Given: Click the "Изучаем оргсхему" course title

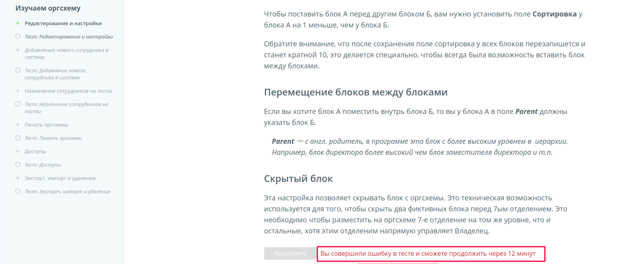Looking at the screenshot, I should click(x=48, y=8).
